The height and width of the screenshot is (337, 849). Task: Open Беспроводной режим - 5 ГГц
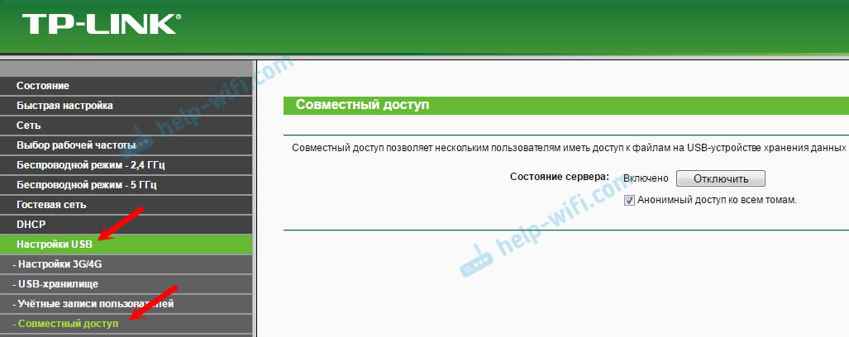coord(86,185)
